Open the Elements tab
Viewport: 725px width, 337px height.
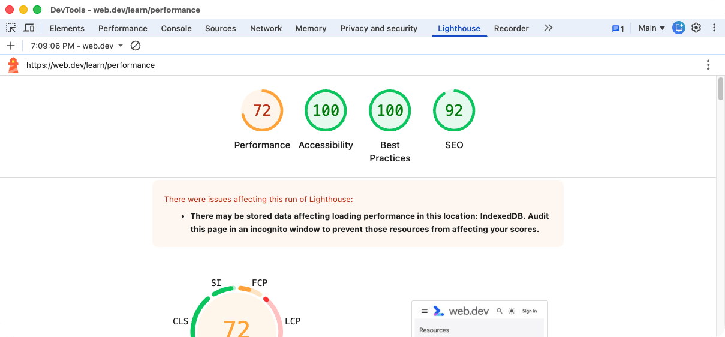[67, 28]
